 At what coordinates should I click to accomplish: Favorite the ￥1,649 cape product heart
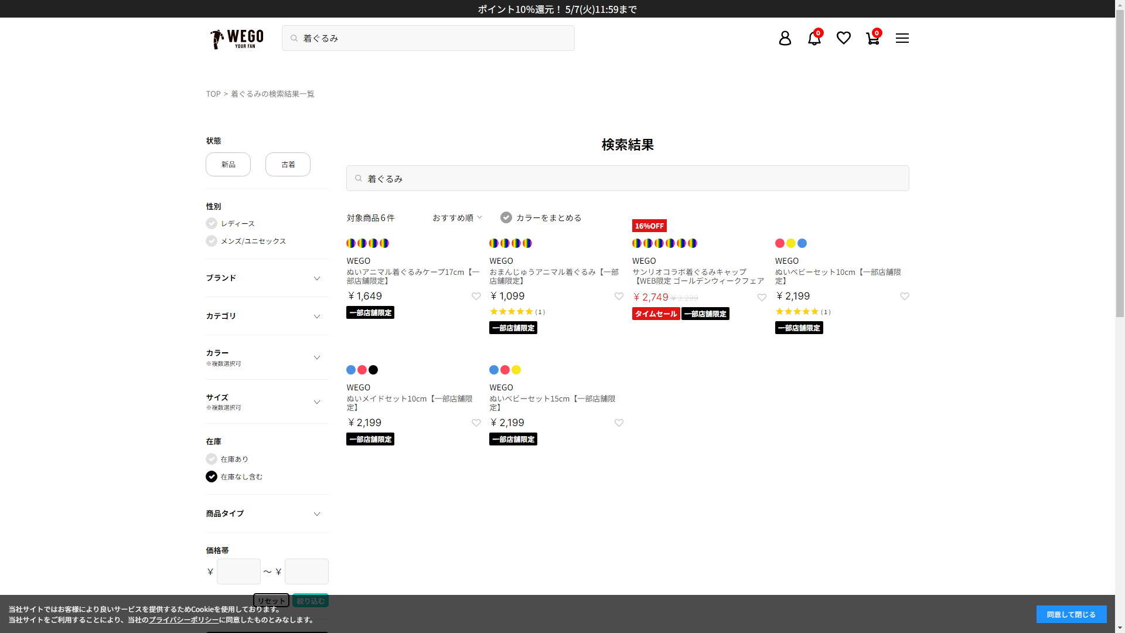[476, 297]
